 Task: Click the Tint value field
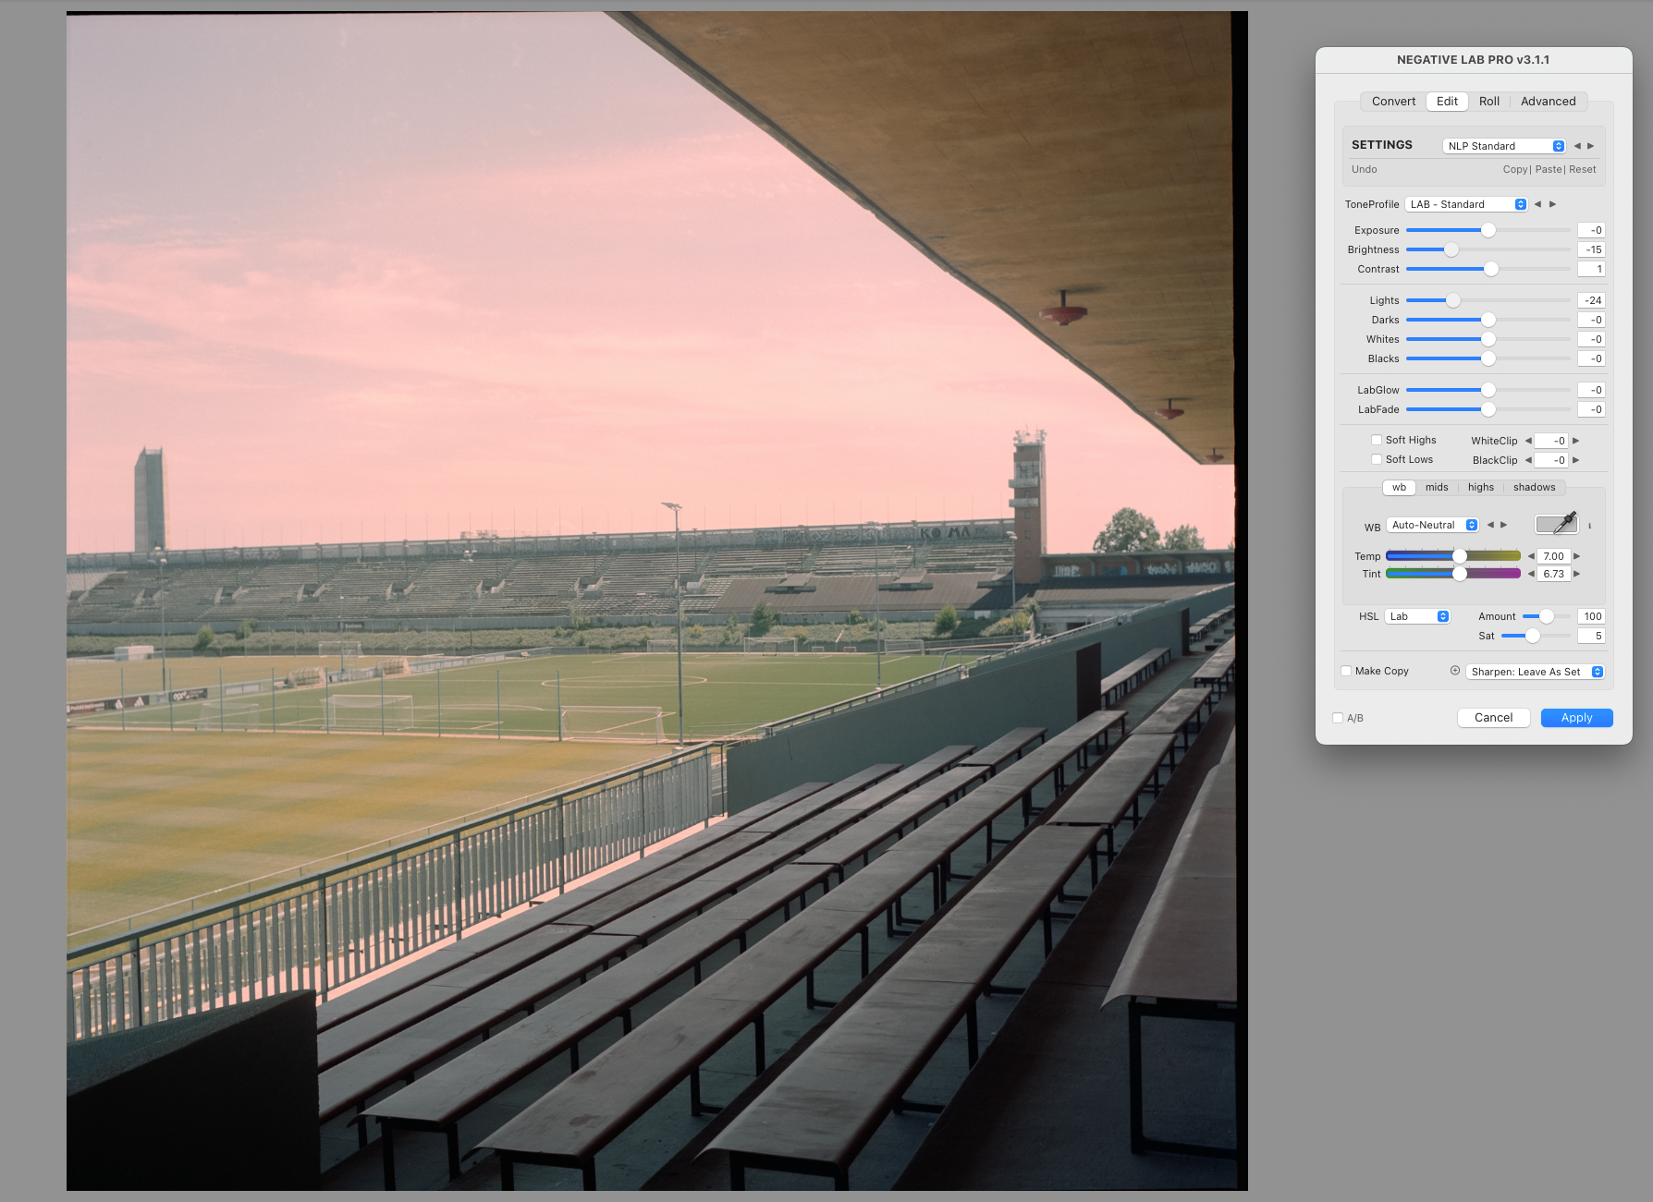pyautogui.click(x=1554, y=574)
